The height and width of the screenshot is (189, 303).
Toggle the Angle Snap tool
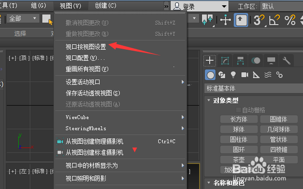(x=275, y=20)
